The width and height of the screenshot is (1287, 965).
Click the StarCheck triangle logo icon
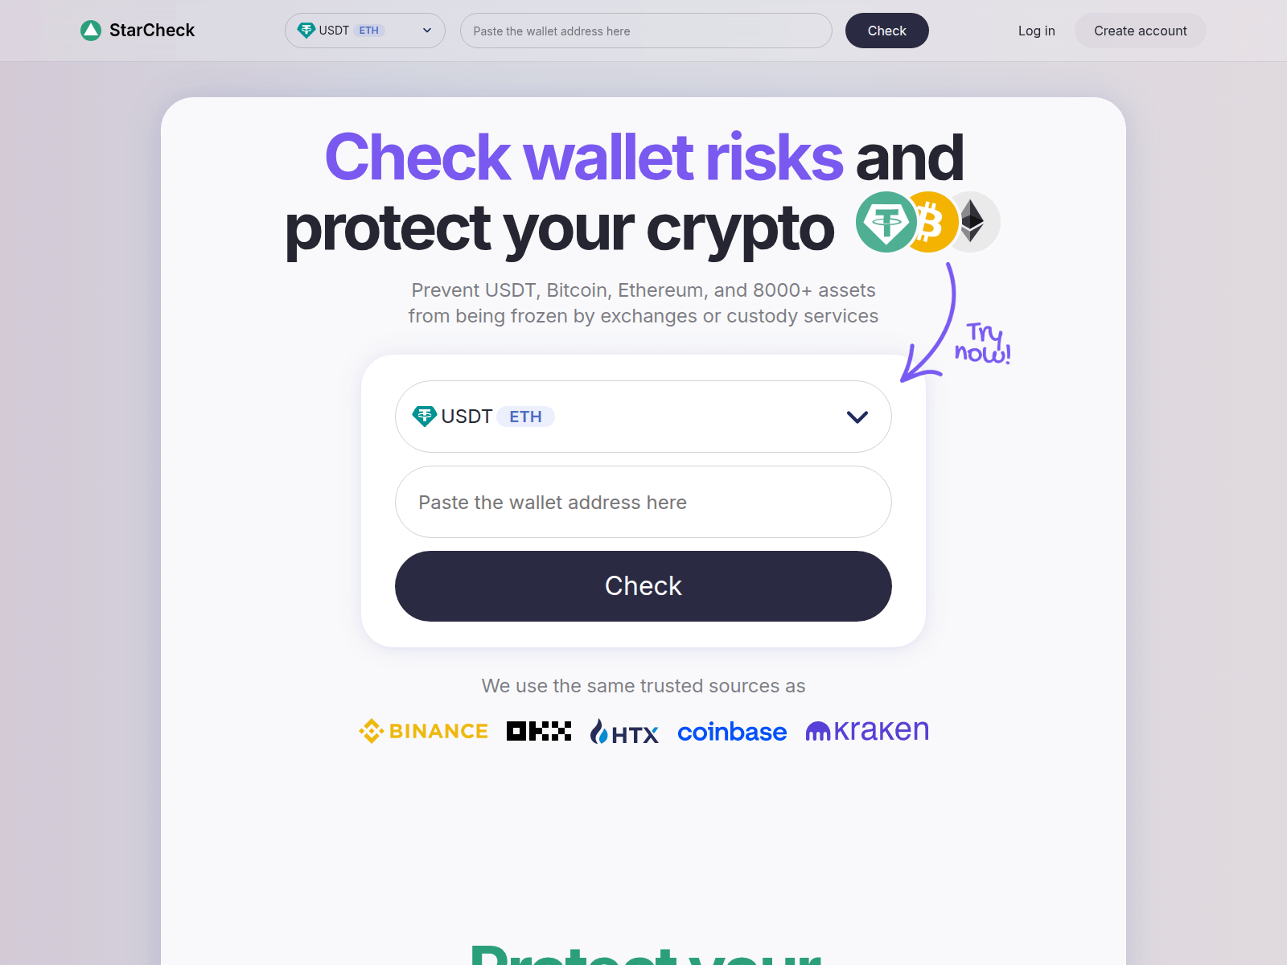[x=91, y=31]
